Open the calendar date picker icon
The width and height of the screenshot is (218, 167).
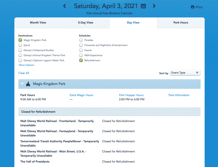click(143, 6)
